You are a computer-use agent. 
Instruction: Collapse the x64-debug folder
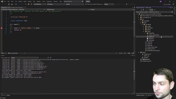pyautogui.click(x=142, y=24)
